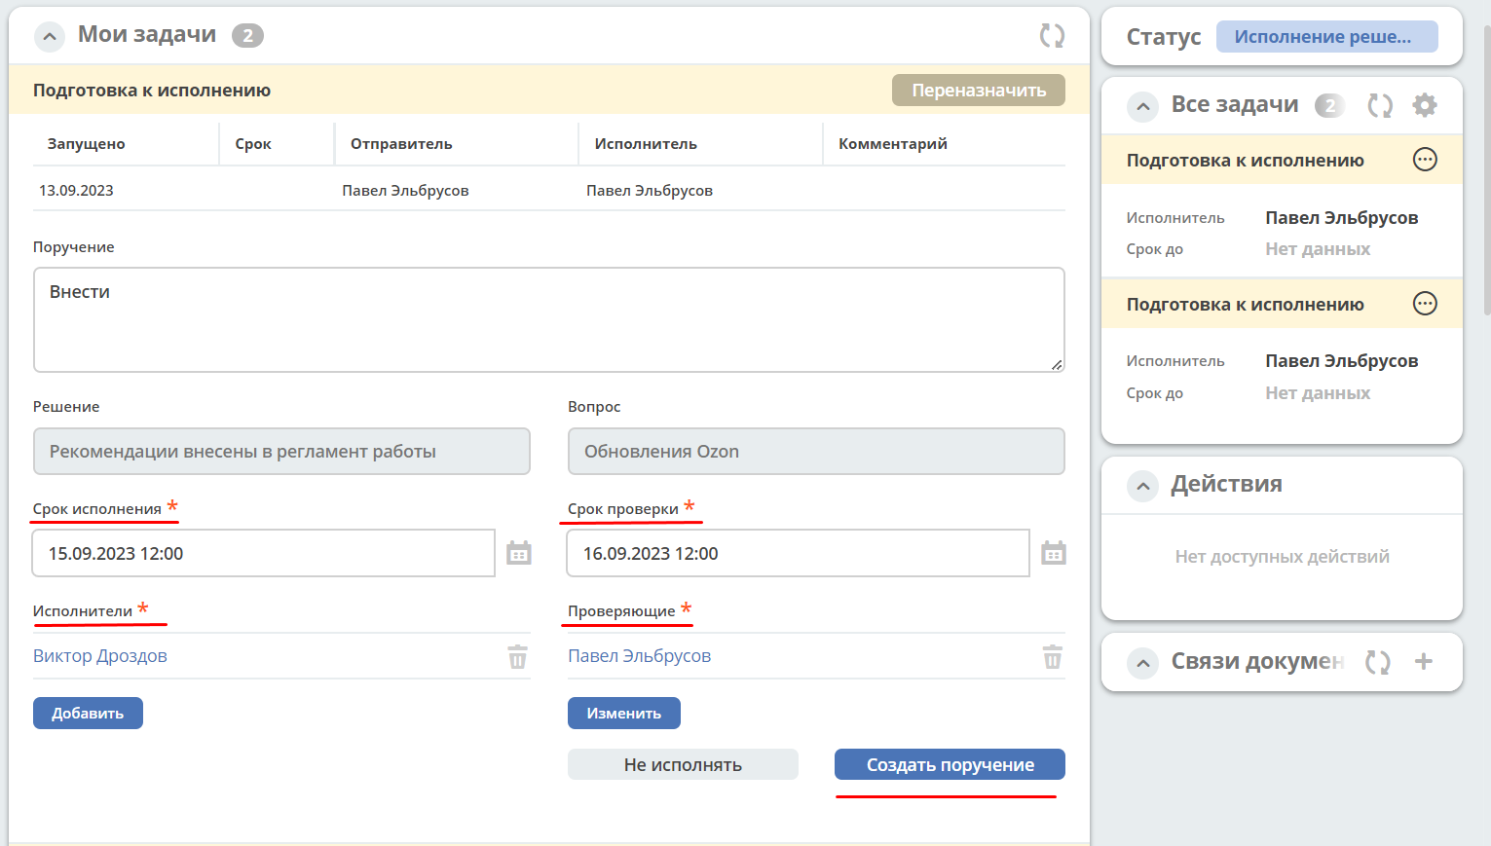Add a new document link with plus

[1424, 662]
